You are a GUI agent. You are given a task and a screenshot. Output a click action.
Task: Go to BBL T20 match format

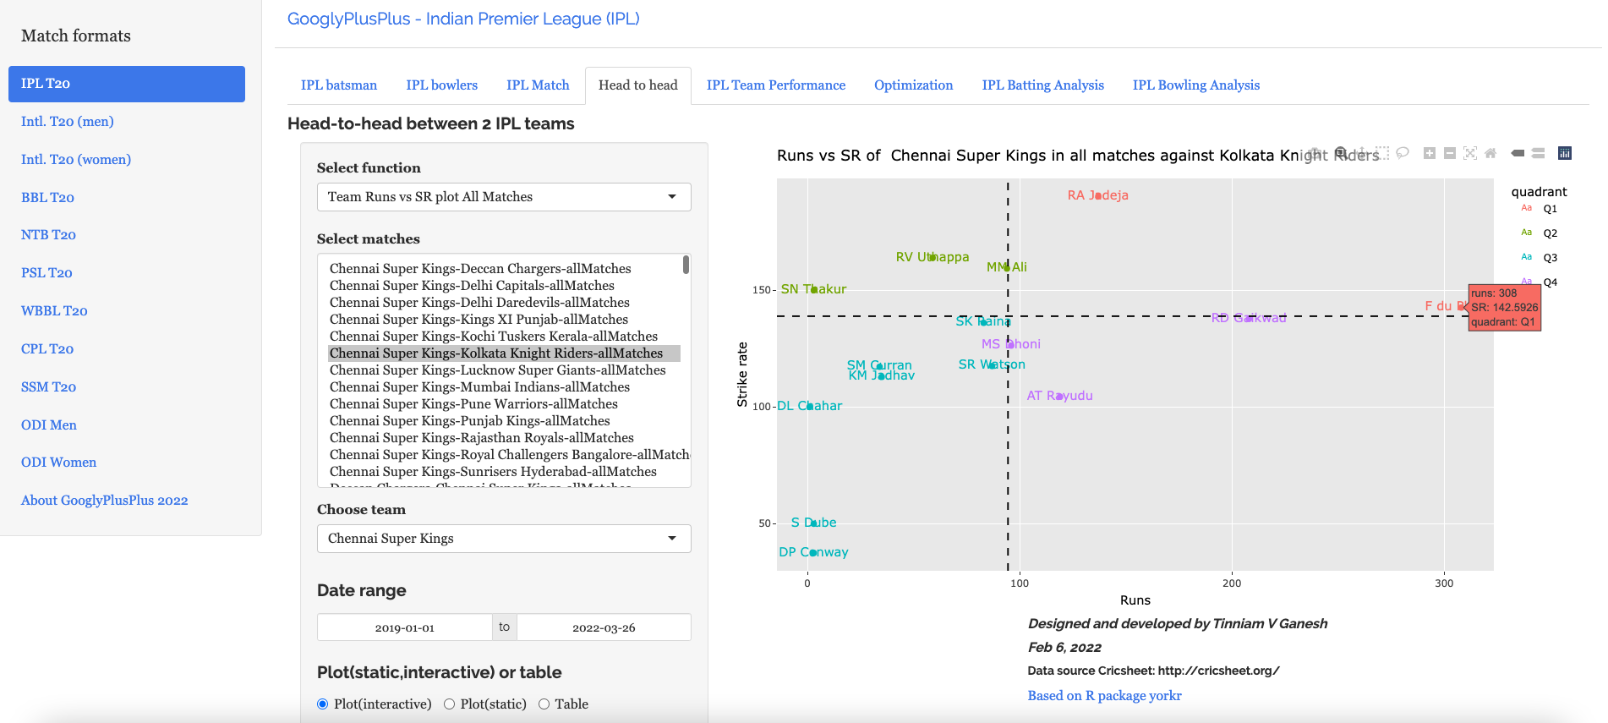coord(47,198)
